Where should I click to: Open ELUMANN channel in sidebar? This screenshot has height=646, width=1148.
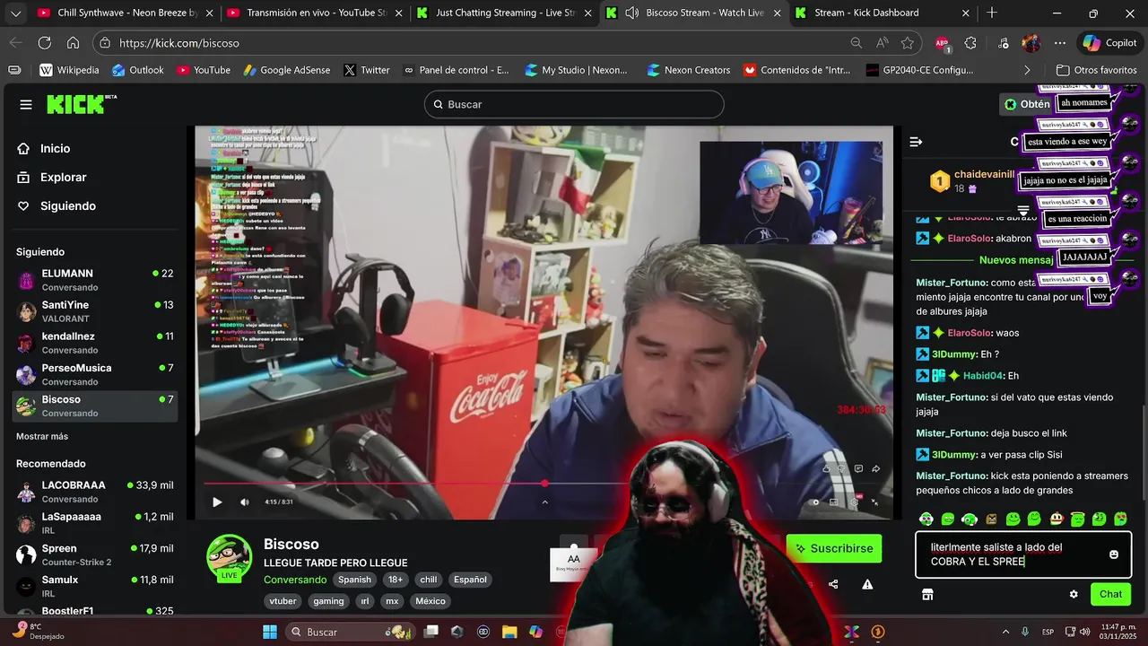(96, 280)
